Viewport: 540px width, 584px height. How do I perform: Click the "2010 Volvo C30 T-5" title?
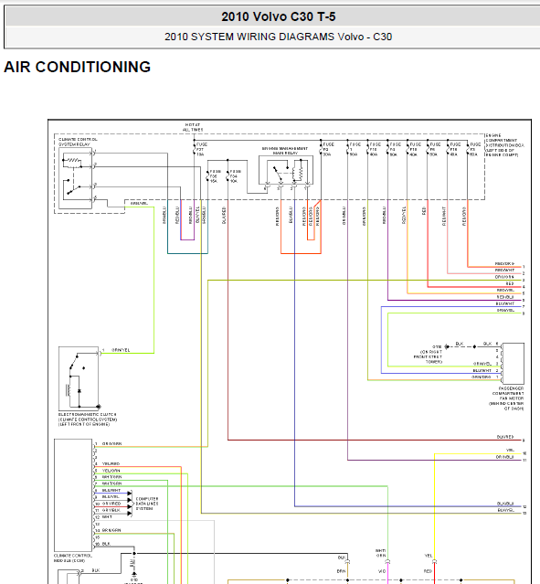278,16
